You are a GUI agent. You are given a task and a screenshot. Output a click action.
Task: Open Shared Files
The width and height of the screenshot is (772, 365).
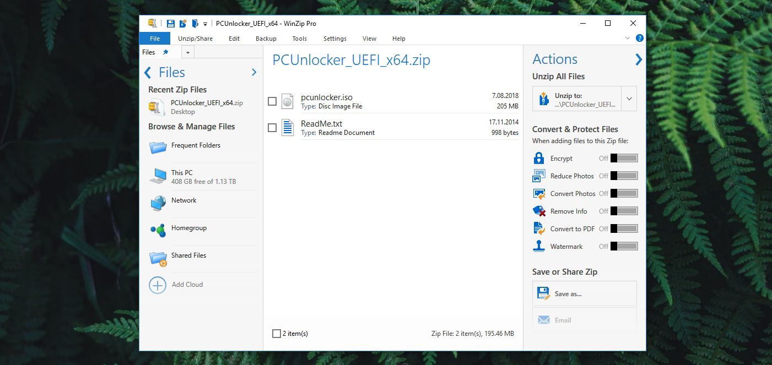[188, 255]
